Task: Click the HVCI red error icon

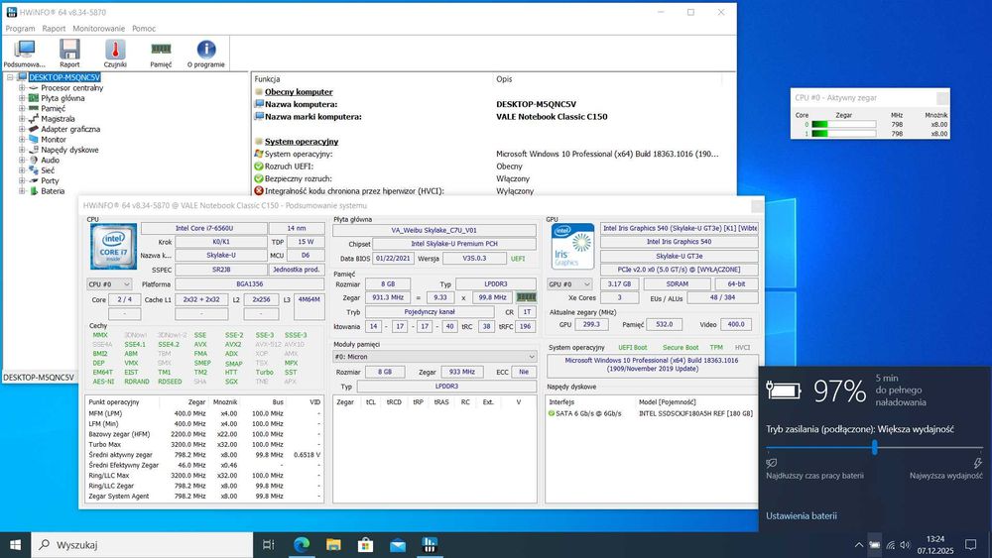Action: coord(259,191)
